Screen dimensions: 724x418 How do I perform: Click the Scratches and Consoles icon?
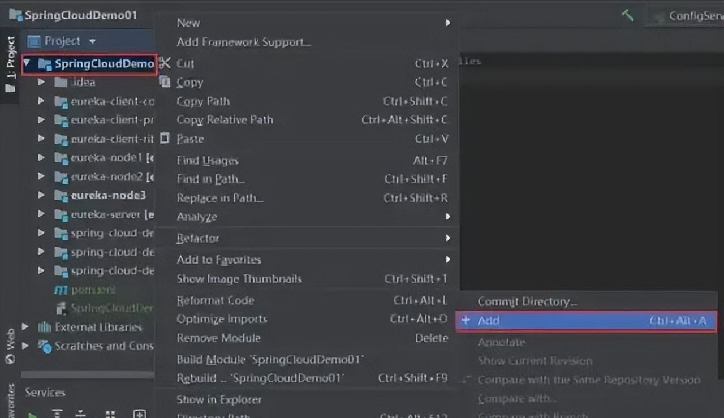pyautogui.click(x=44, y=346)
